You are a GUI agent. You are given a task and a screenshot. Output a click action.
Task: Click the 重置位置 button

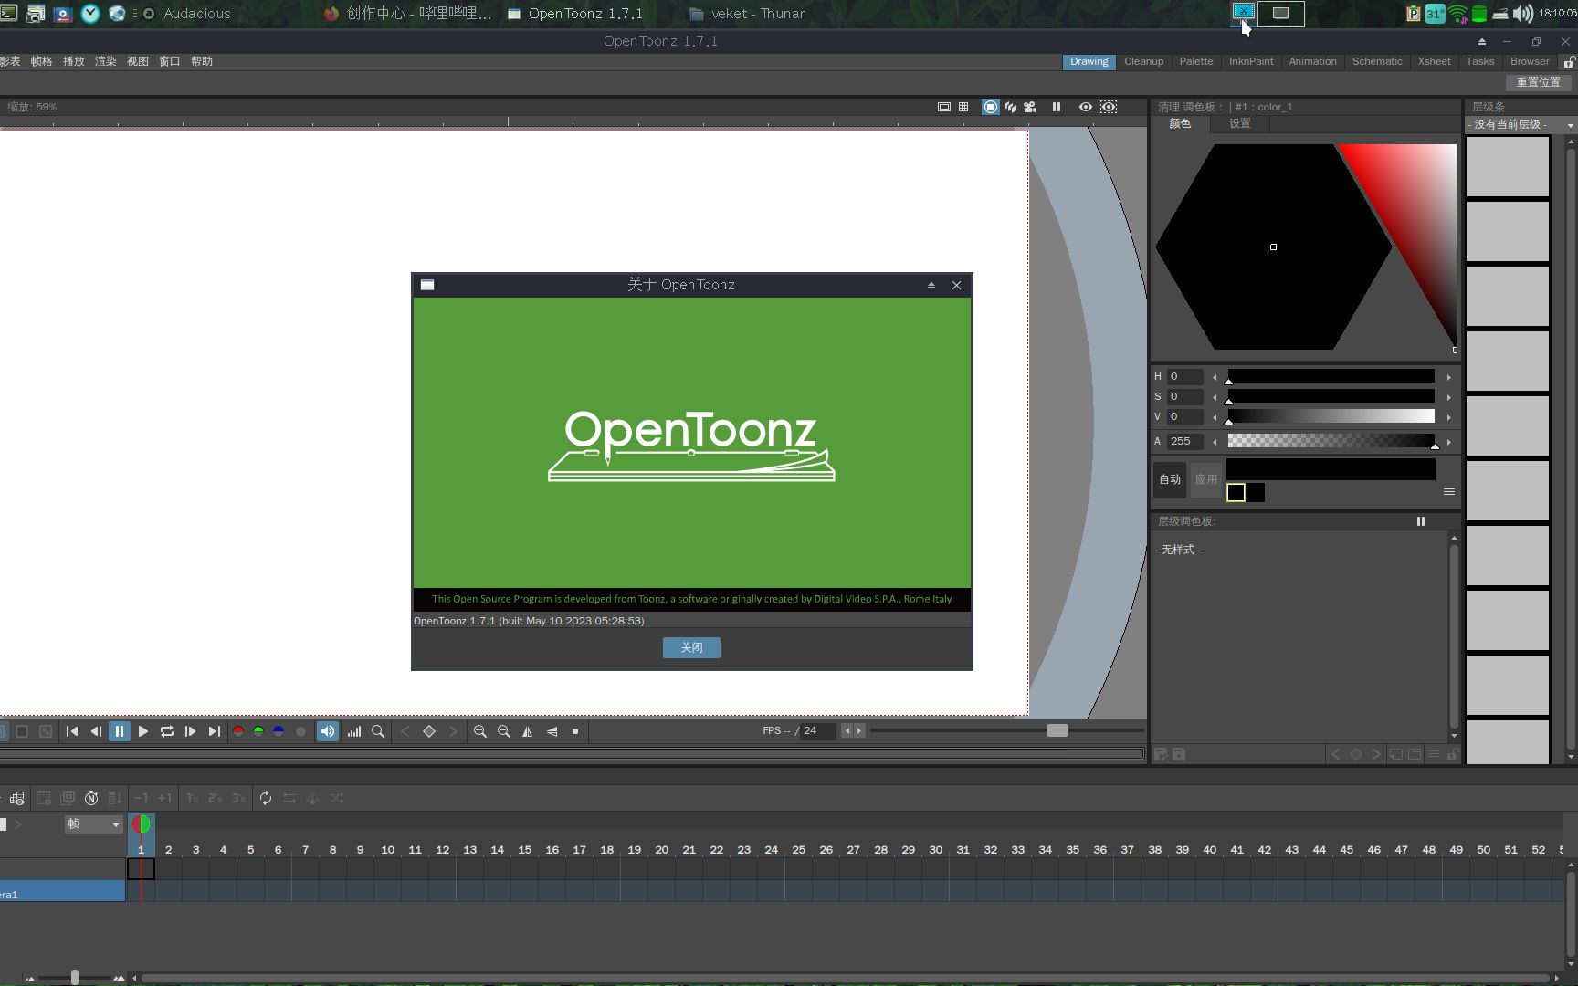point(1539,82)
